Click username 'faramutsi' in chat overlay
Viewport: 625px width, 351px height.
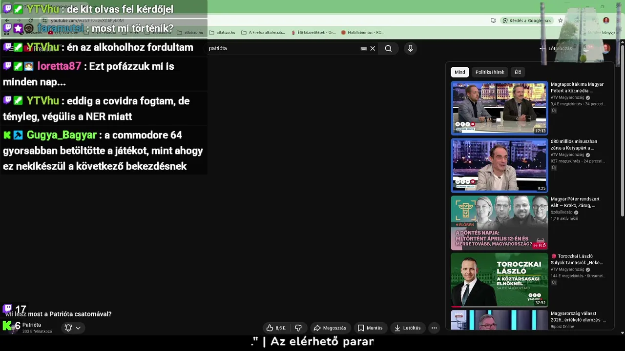tap(60, 28)
